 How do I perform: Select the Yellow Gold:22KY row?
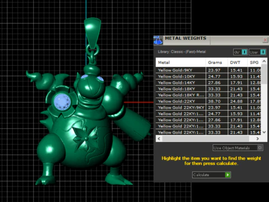click(x=208, y=101)
